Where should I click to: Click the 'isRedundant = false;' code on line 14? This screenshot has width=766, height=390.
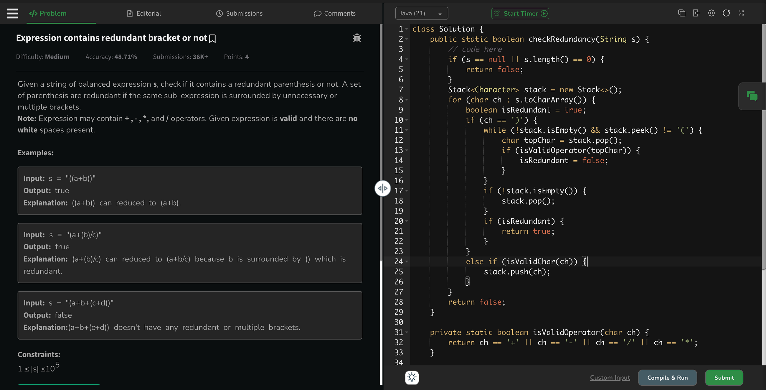click(x=564, y=160)
